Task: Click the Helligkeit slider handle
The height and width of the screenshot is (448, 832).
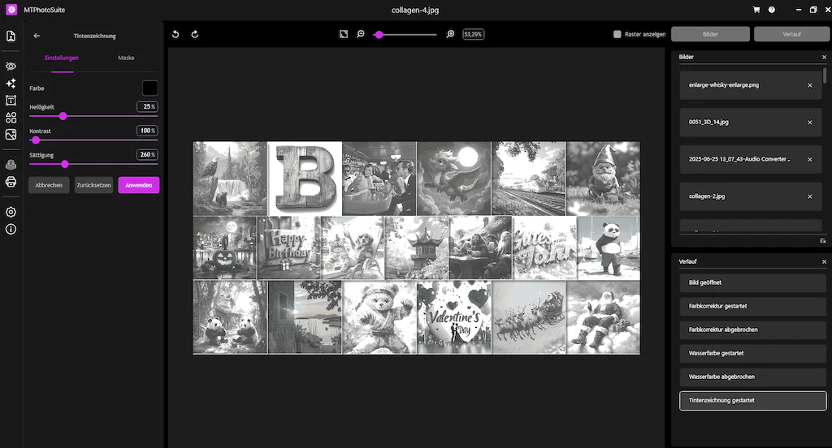Action: [63, 116]
